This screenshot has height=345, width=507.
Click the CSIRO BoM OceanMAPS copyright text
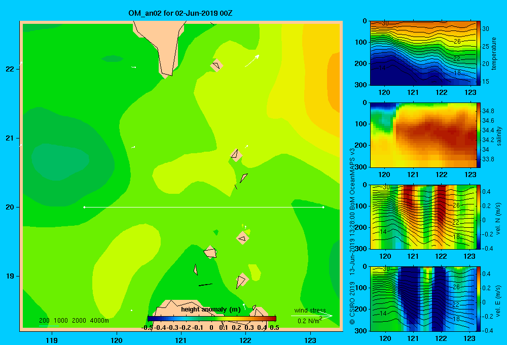point(352,236)
